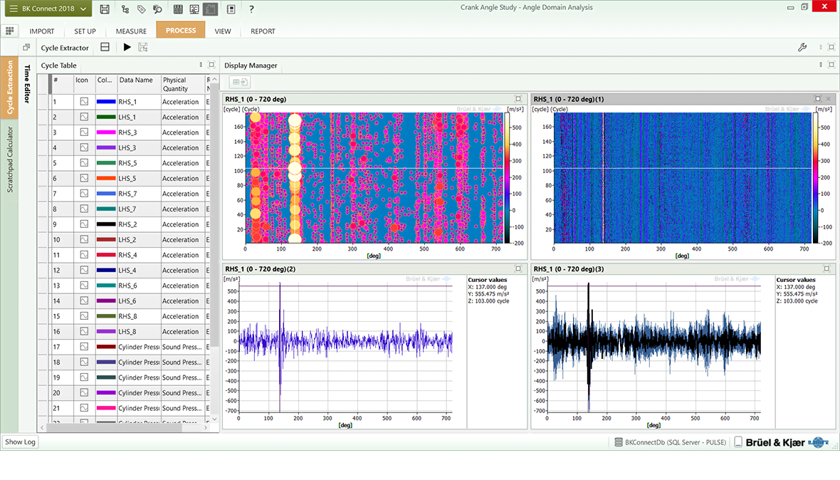840x480 pixels.
Task: Click the app grid icon beside IMPORT
Action: [9, 31]
